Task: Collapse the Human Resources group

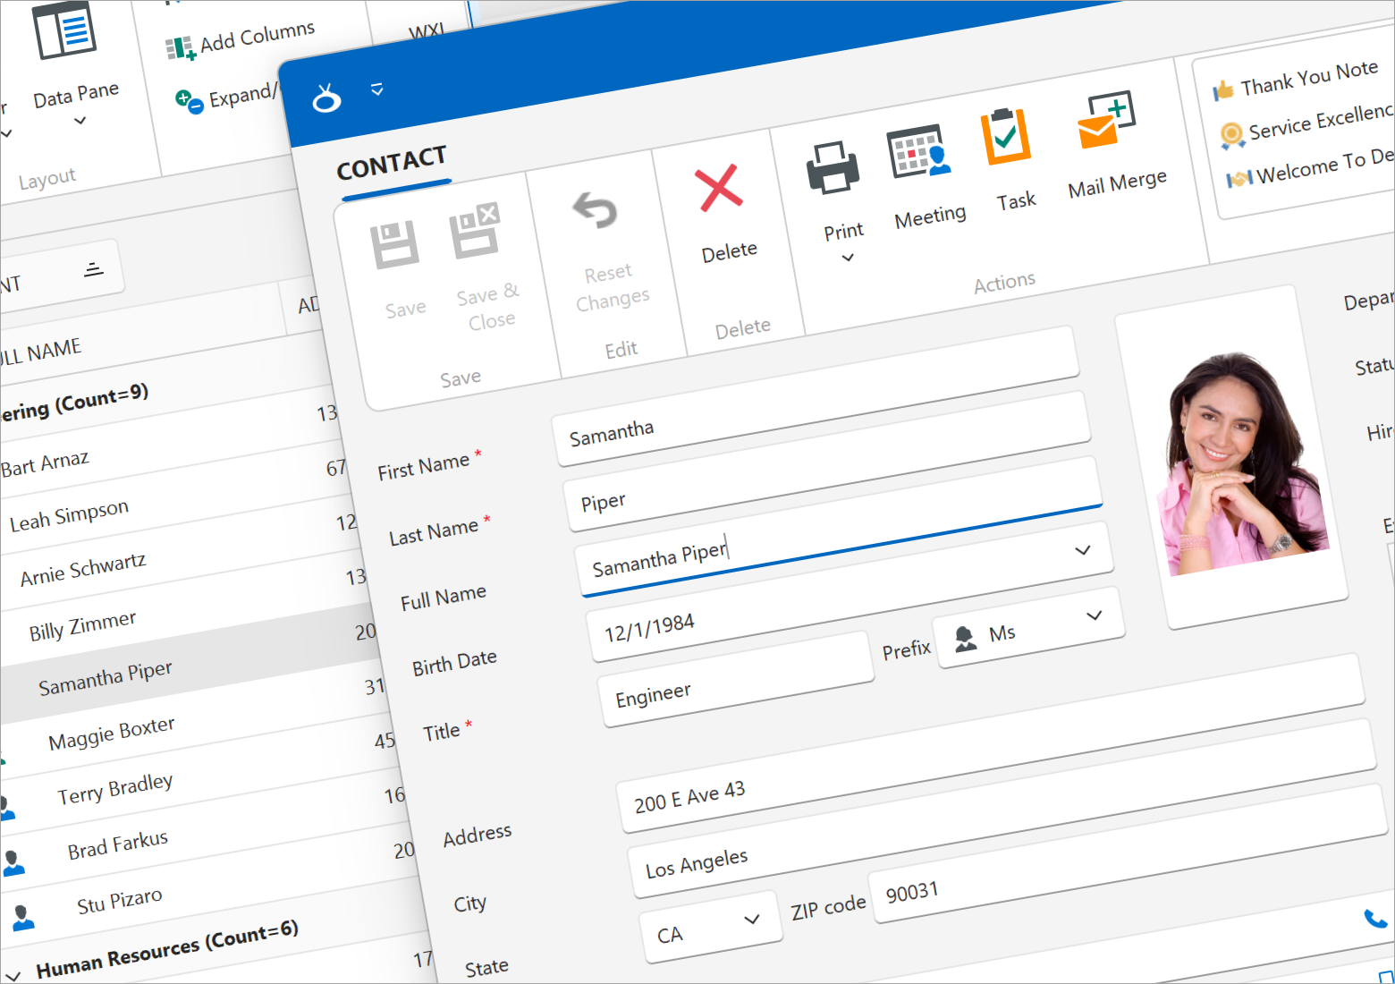Action: point(13,976)
